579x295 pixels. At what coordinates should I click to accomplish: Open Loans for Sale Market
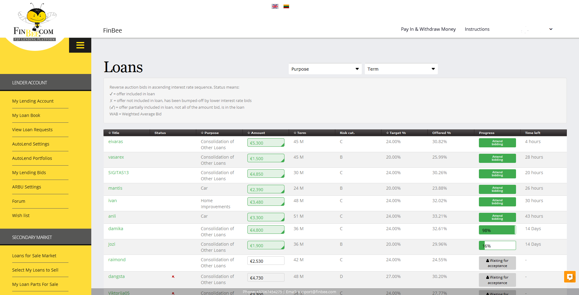34,256
